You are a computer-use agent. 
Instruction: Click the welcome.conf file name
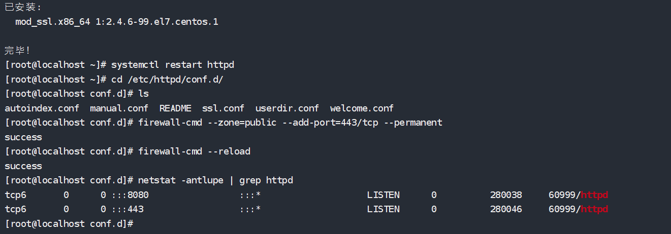click(x=362, y=108)
